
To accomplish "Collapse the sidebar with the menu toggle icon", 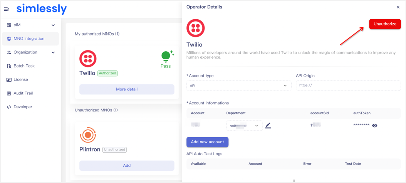I will pos(7,9).
